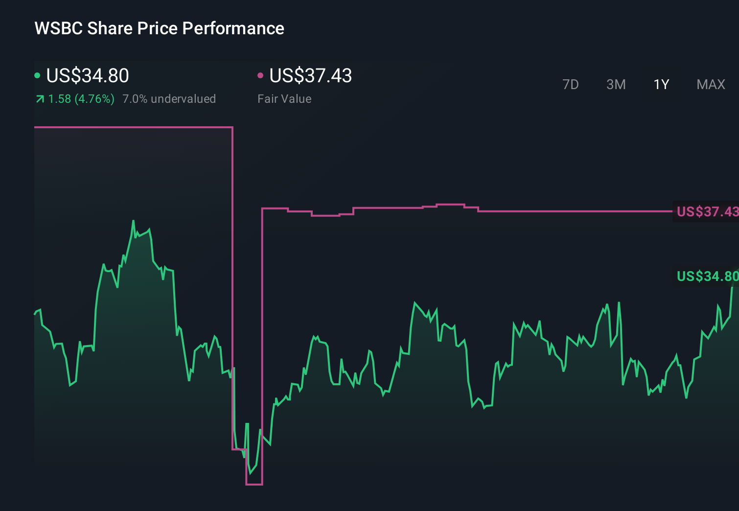Open the Fair Value explanation
Screen dimensions: 739x511
coord(284,98)
